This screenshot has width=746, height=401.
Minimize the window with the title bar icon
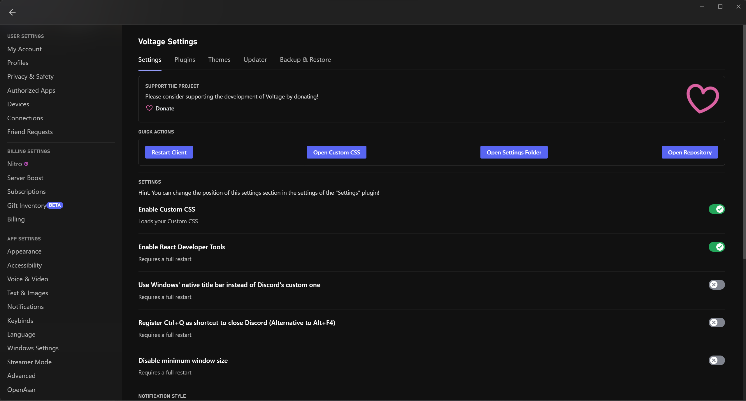point(702,6)
